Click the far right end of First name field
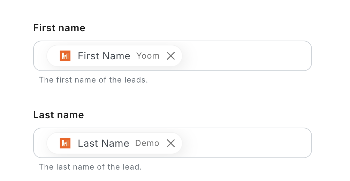The image size is (350, 181). click(x=303, y=56)
